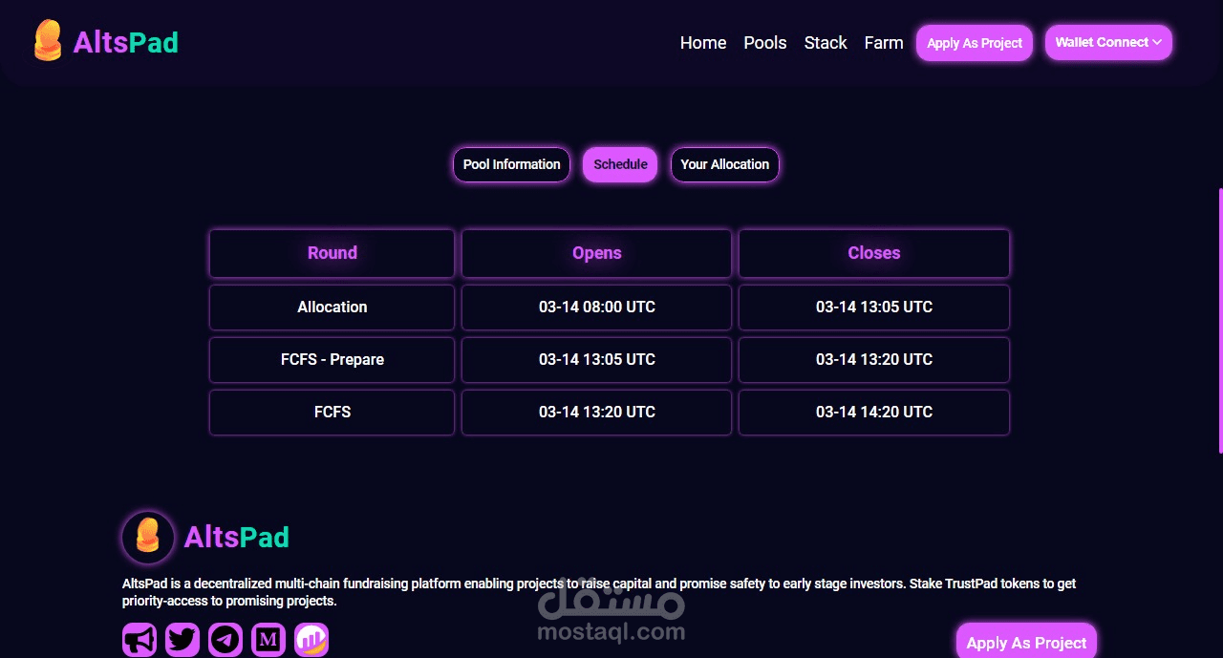The height and width of the screenshot is (658, 1223).
Task: Click the AltsPad coin logo in the header
Action: 48,41
